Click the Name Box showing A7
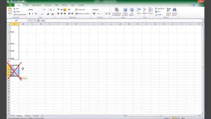Viewport: 211px width, 119px height. (16, 20)
